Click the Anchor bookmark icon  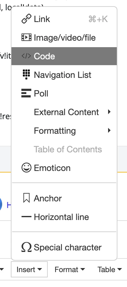pos(26,198)
